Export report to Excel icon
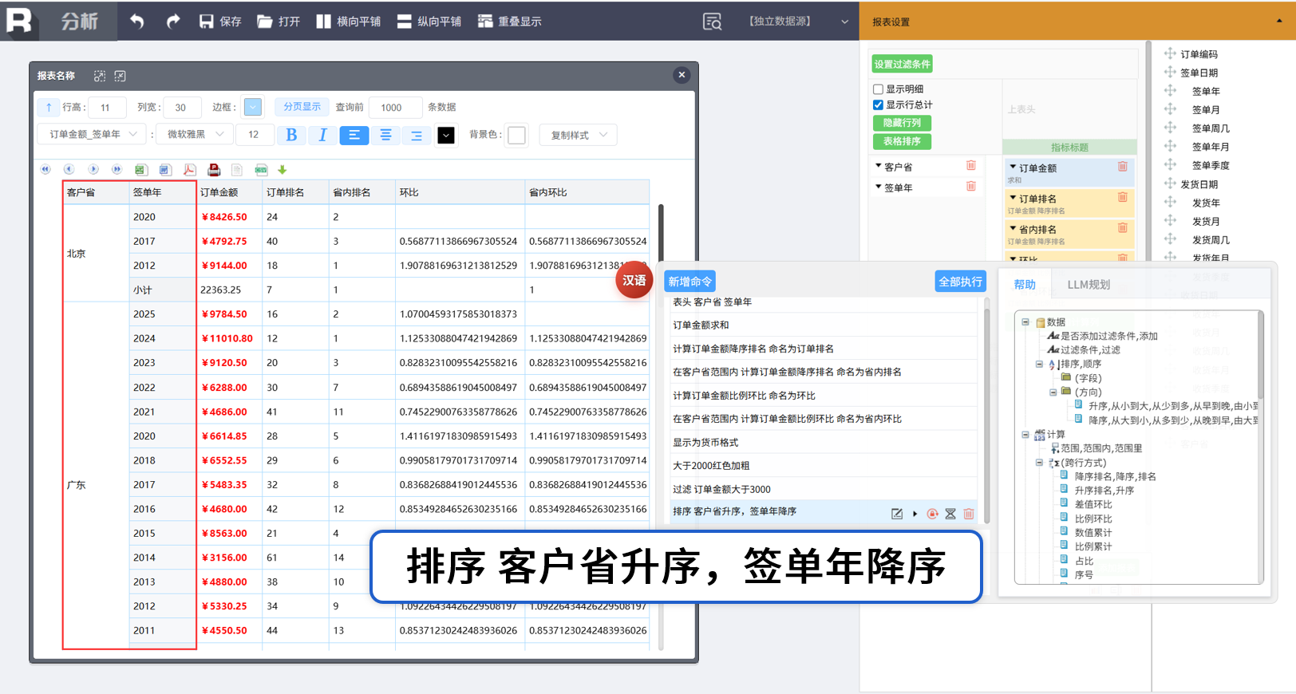 click(x=140, y=170)
